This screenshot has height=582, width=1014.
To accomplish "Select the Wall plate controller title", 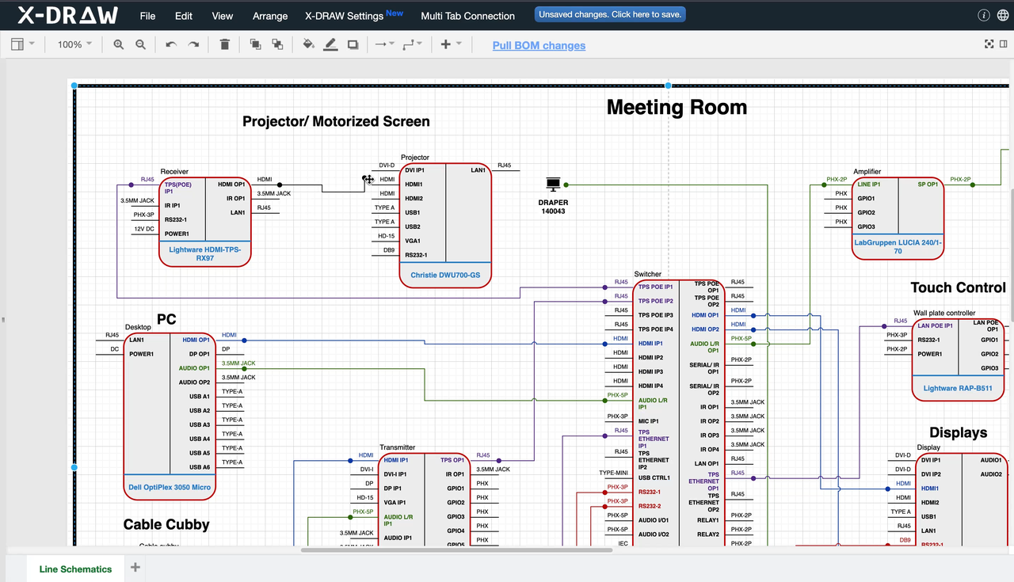I will [944, 313].
